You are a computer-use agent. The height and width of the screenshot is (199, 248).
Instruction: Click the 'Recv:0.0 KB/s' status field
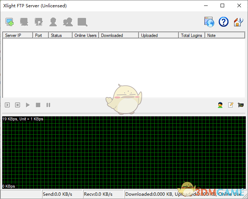(103, 194)
